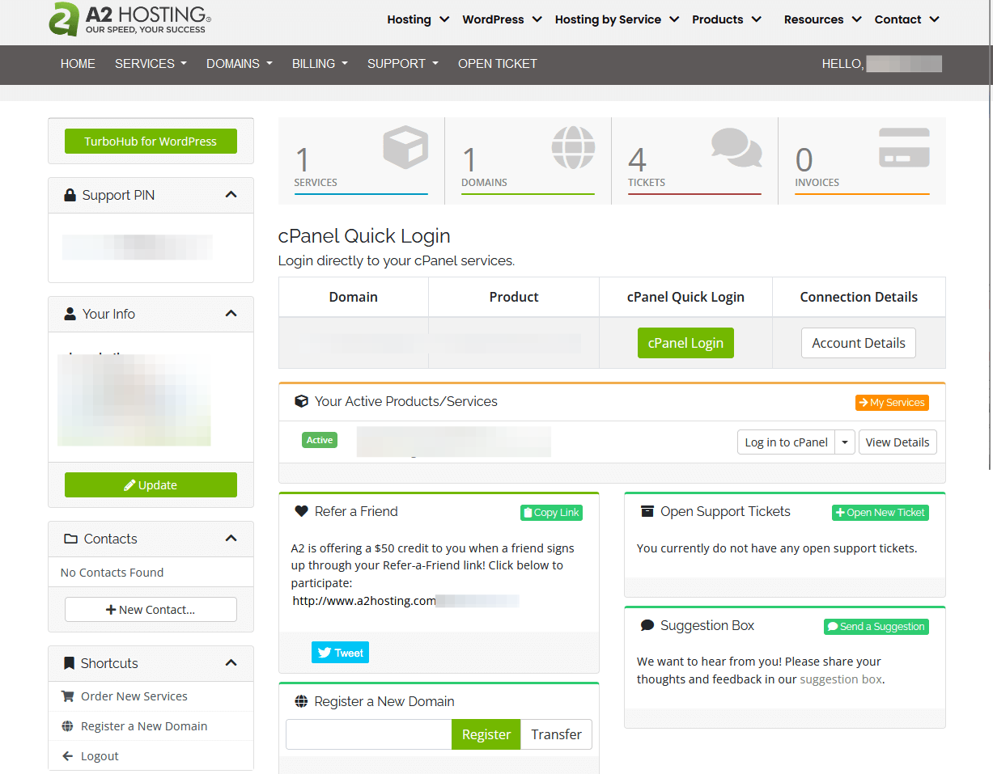The image size is (993, 774).
Task: Collapse the Contacts panel chevron
Action: [x=231, y=539]
